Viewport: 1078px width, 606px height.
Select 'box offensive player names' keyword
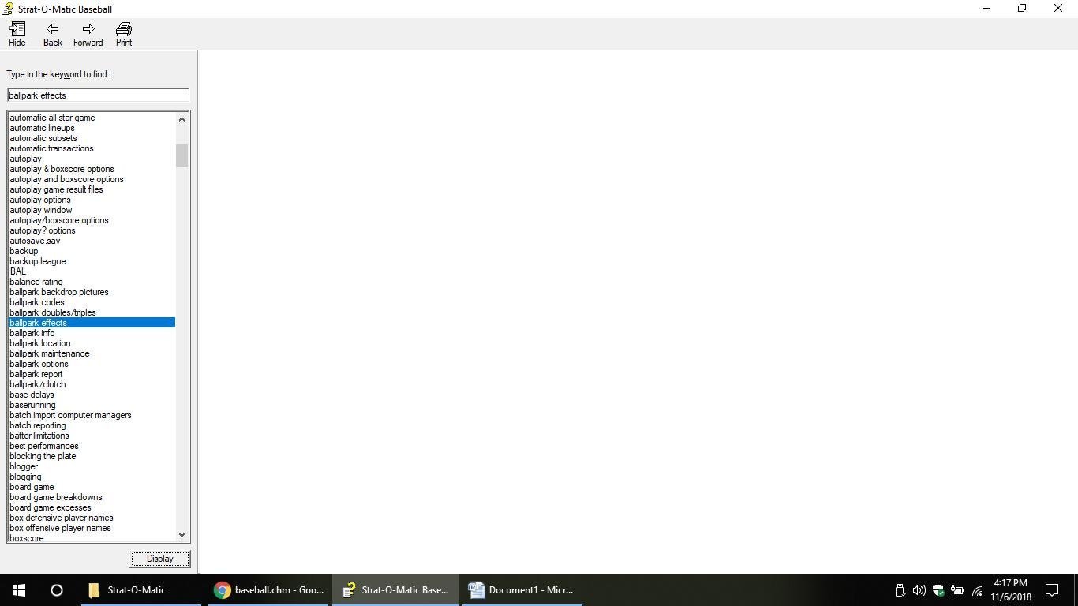[60, 528]
